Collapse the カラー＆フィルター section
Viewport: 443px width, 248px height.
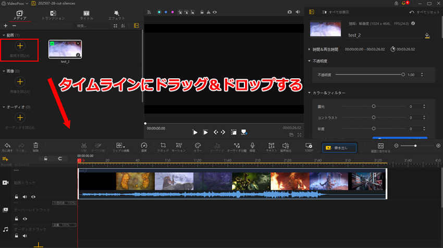(309, 93)
